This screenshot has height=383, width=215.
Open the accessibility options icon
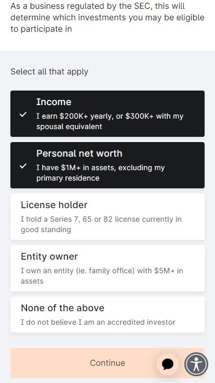(x=196, y=364)
